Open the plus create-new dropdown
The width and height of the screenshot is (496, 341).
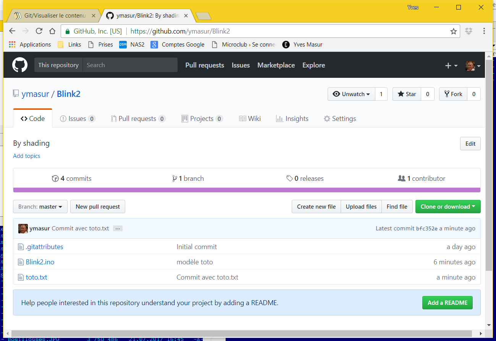[x=451, y=66]
